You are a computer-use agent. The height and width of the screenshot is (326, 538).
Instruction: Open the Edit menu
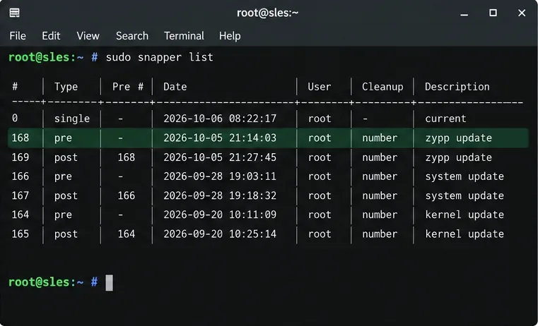[x=51, y=36]
